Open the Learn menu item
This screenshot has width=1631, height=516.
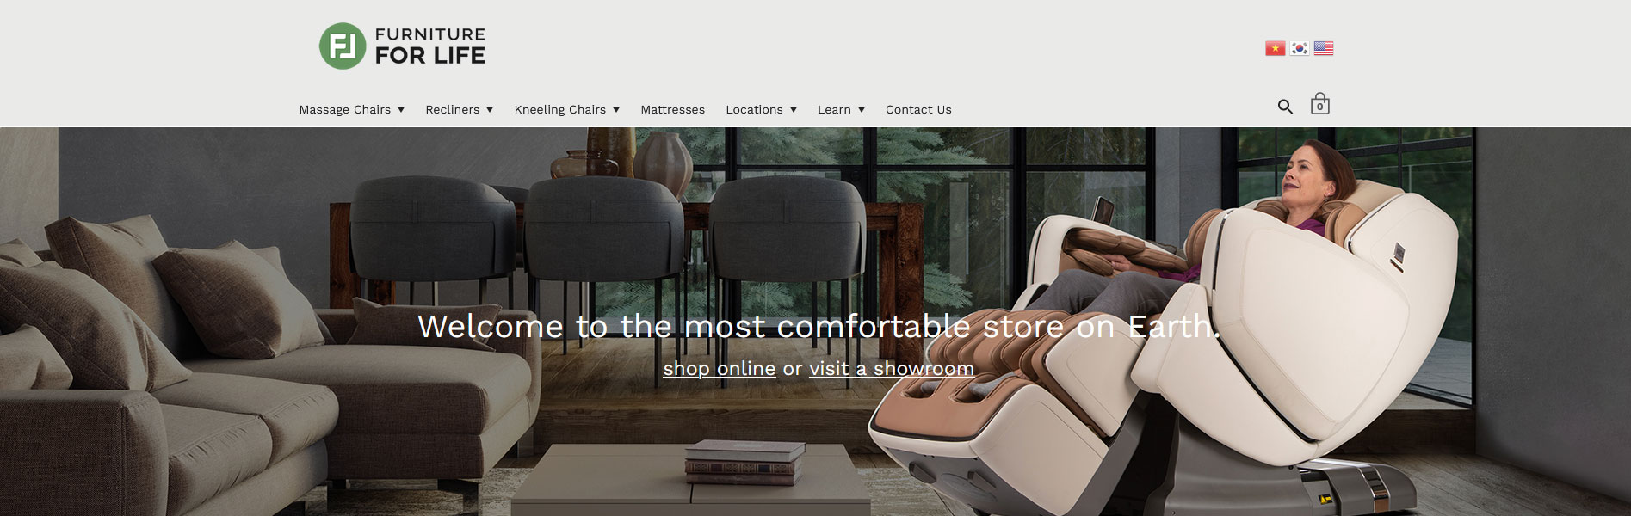834,109
